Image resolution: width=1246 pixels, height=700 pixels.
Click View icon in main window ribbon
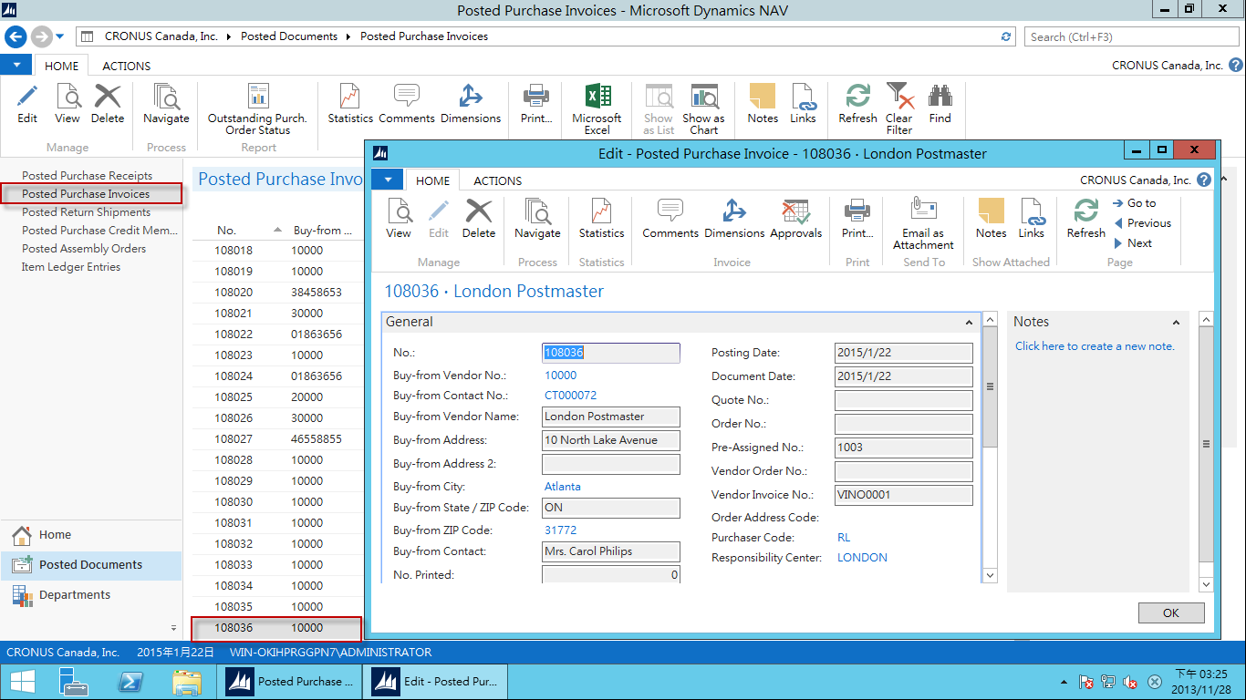(x=67, y=104)
